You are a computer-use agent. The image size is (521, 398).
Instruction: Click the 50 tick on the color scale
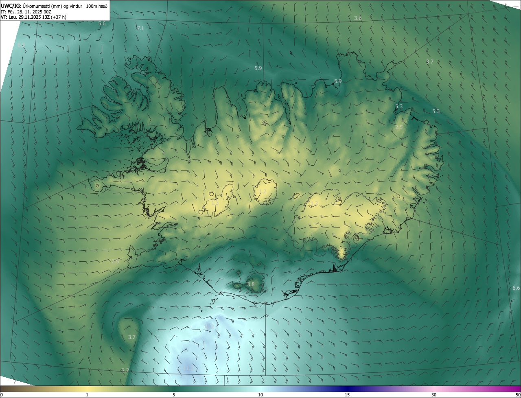point(518,395)
